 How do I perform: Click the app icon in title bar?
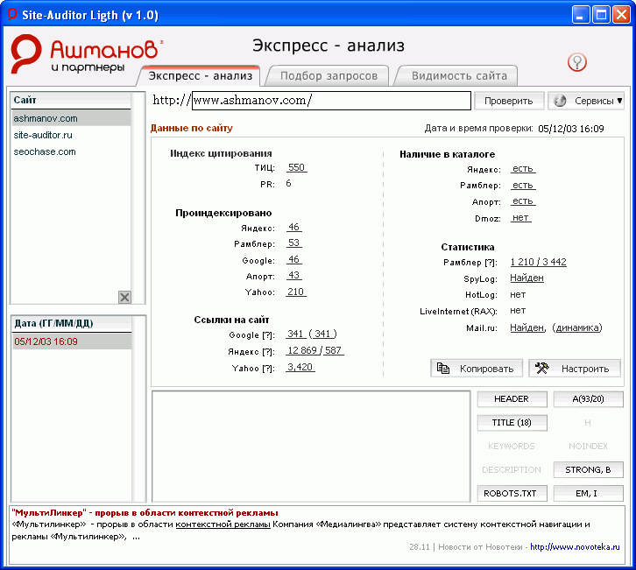click(x=11, y=15)
